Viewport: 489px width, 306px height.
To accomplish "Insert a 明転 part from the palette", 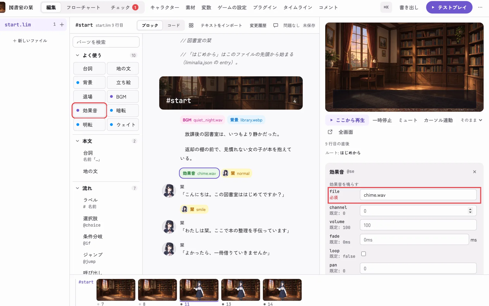I will coord(89,125).
